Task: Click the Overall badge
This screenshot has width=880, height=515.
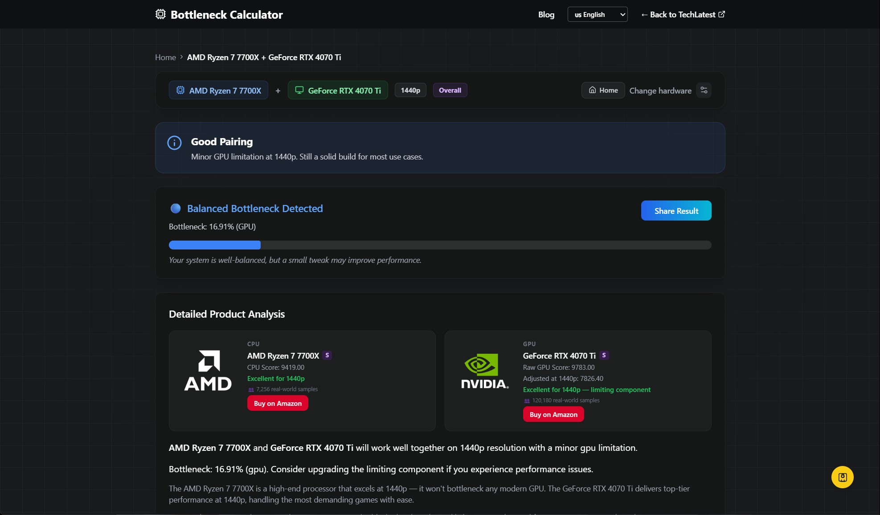Action: point(450,90)
